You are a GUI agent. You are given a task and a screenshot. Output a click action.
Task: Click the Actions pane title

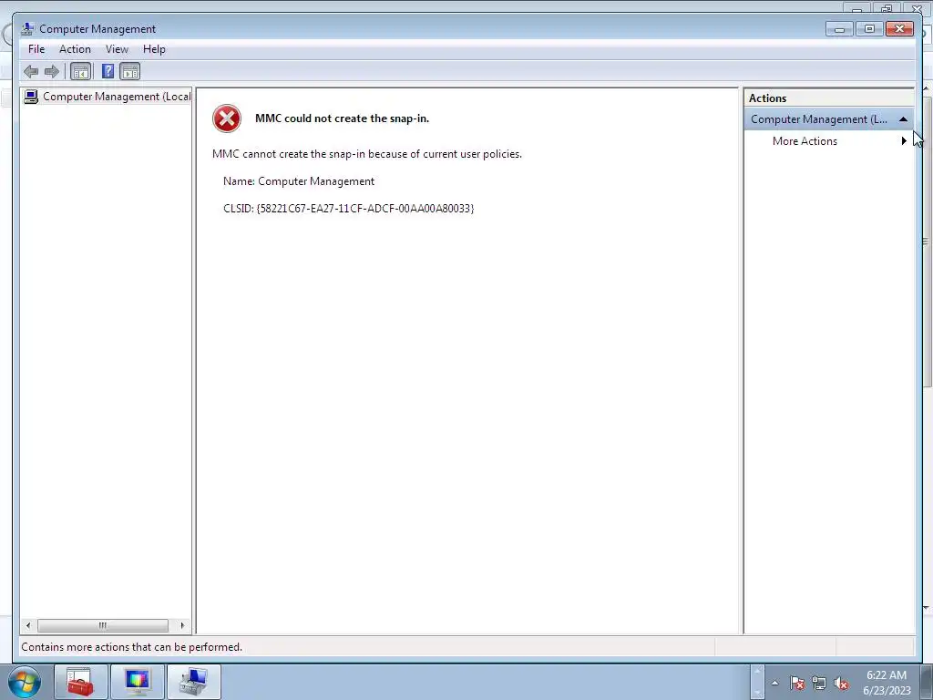767,98
